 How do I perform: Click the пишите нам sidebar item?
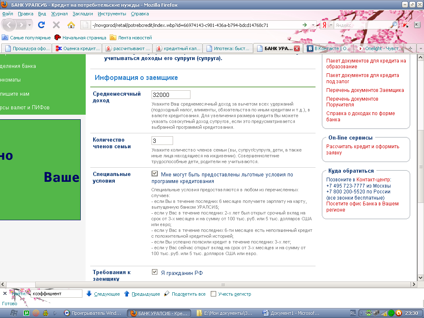[x=14, y=94]
